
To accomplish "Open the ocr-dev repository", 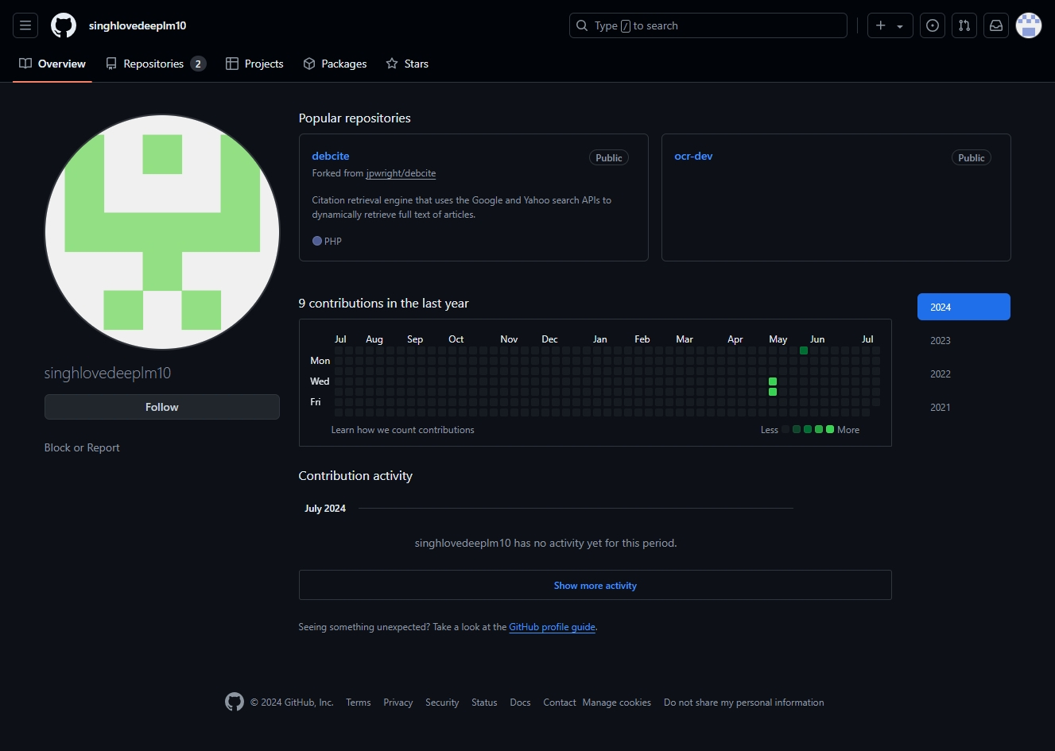I will (x=693, y=156).
